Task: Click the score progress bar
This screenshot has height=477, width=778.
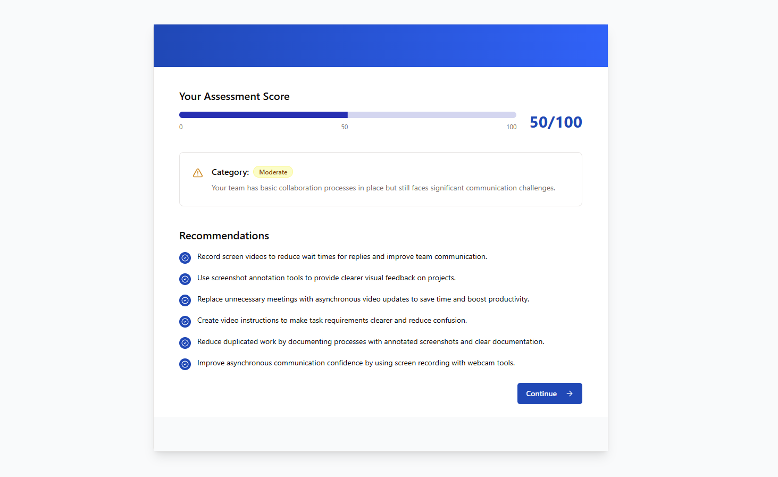Action: click(x=347, y=114)
